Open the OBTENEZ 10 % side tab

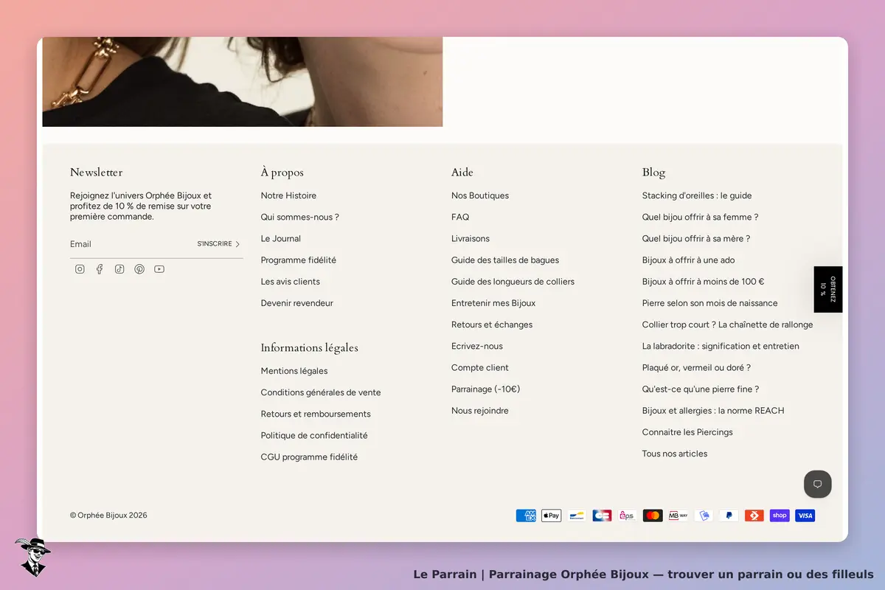(828, 289)
